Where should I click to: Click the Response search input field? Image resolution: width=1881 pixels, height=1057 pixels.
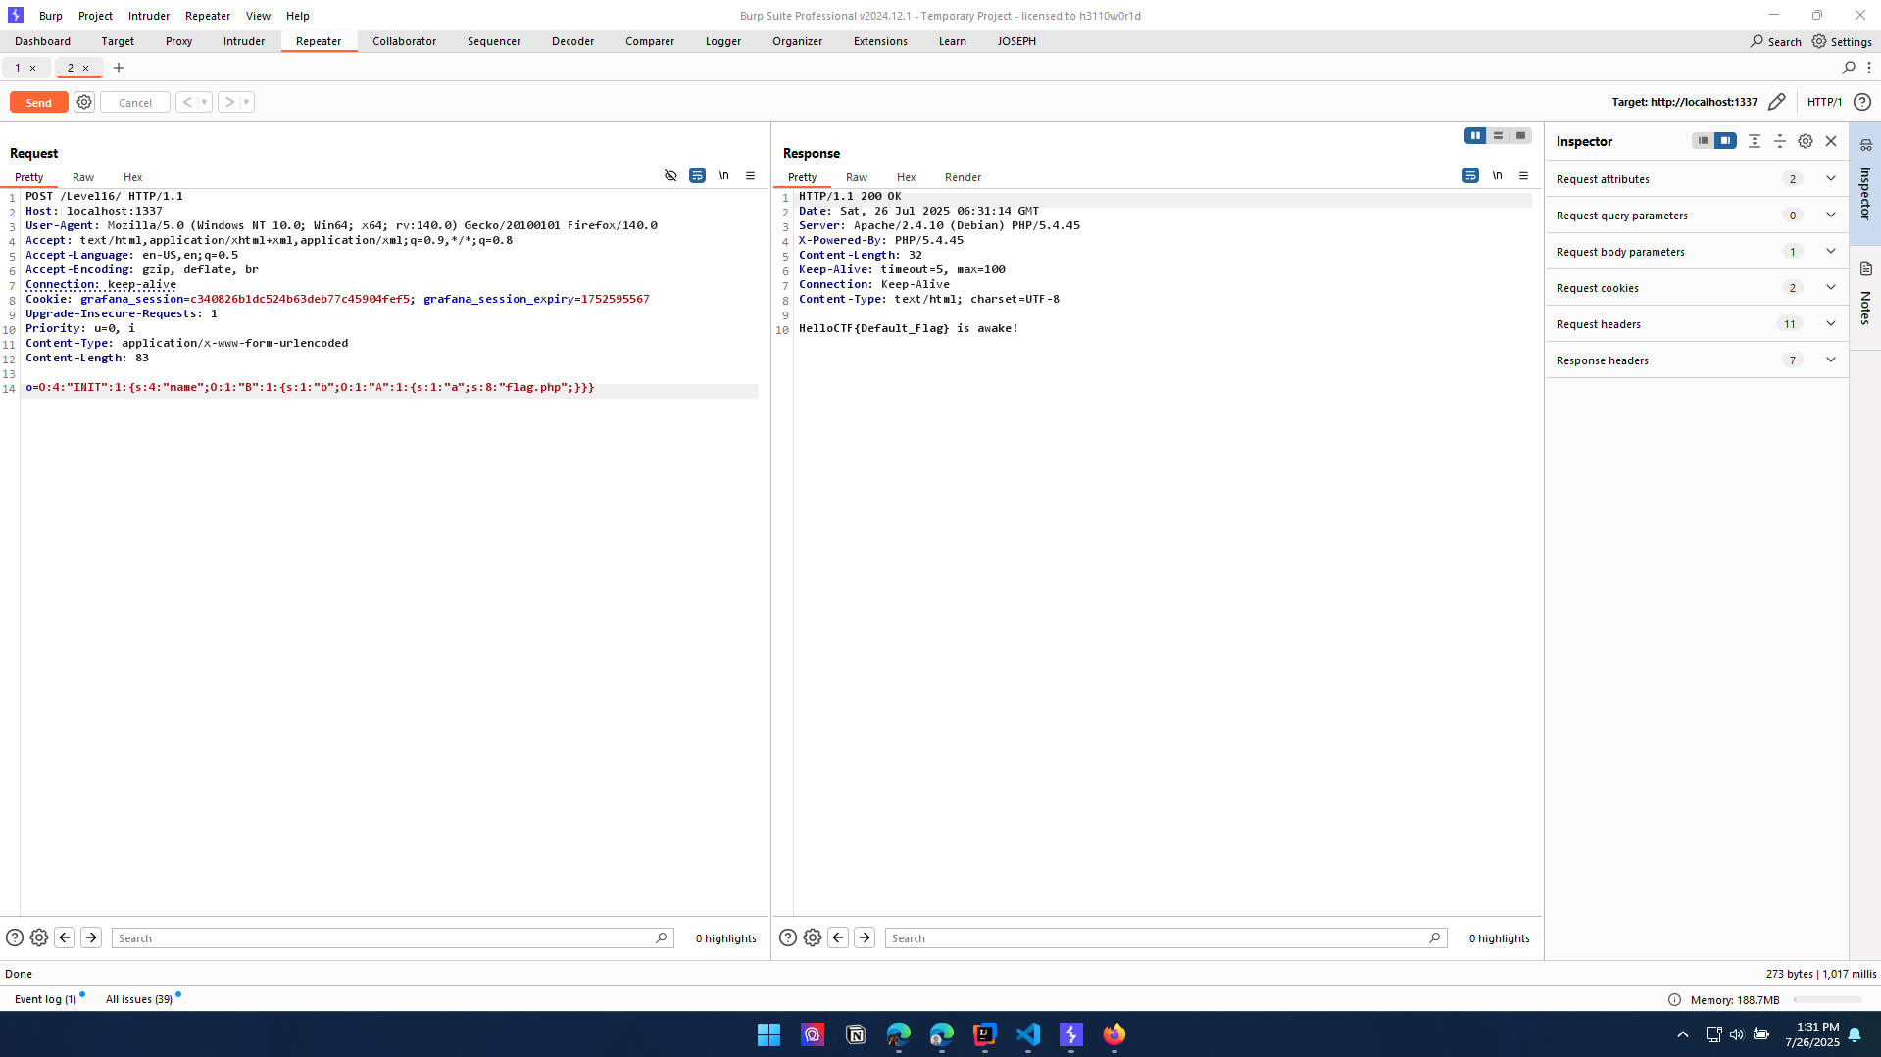click(1157, 938)
